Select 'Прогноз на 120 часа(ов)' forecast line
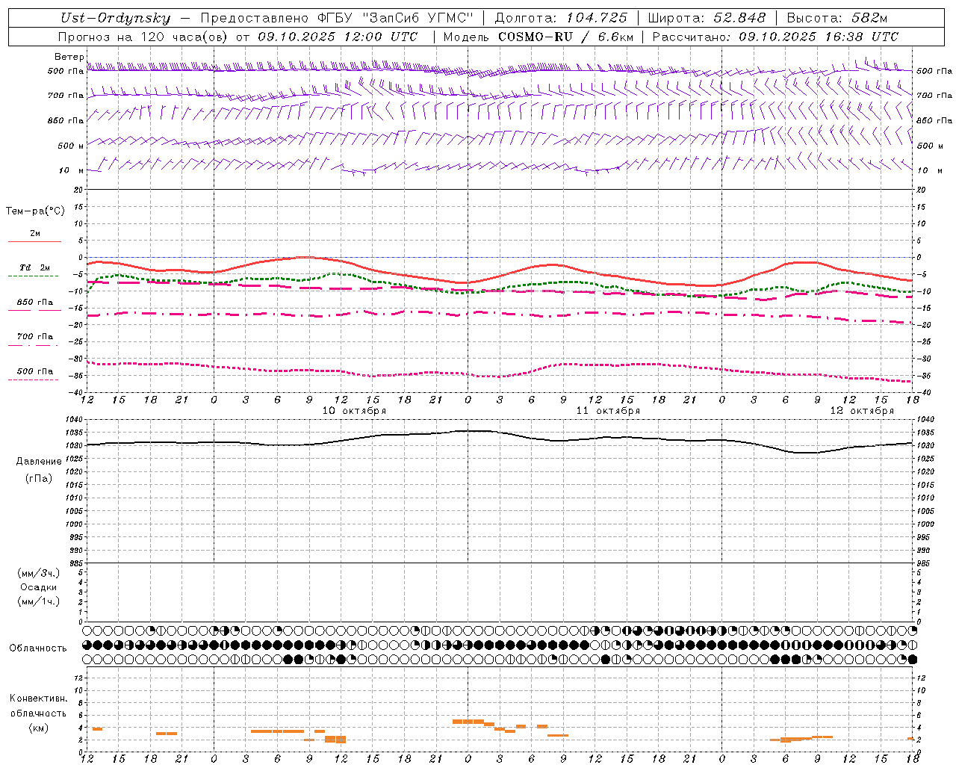Viewport: 956px width, 765px height. click(143, 37)
